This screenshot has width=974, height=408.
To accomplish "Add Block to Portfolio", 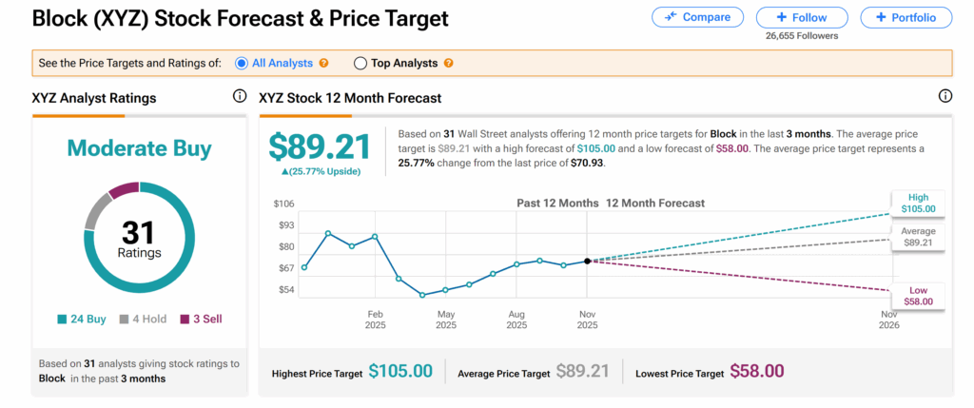I will pyautogui.click(x=906, y=17).
